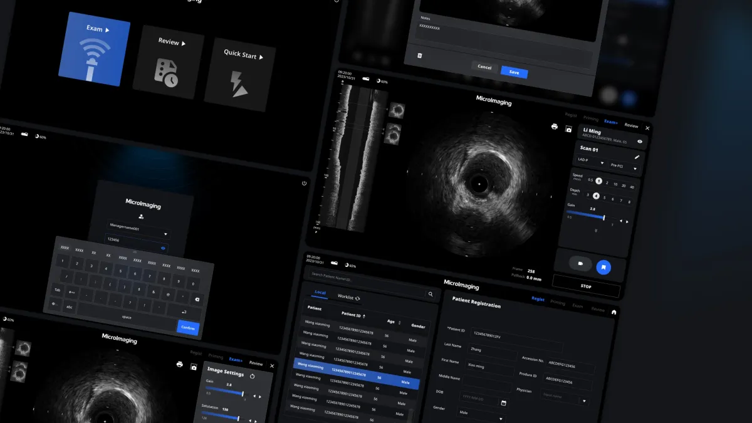Refresh the Worklist with its sync icon
This screenshot has height=423, width=752.
[358, 298]
